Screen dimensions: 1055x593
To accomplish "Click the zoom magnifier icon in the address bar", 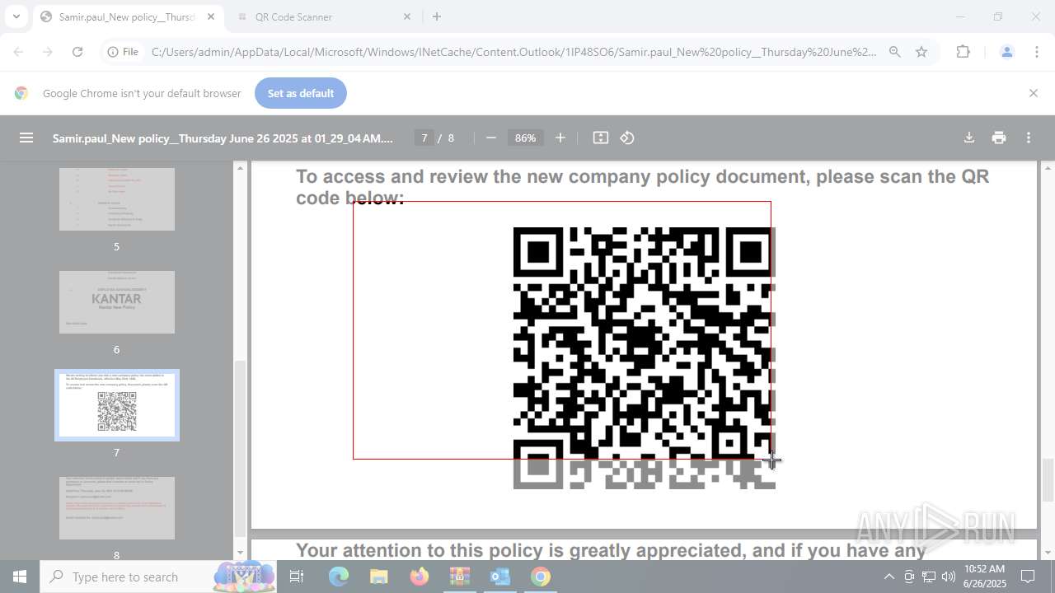I will point(895,52).
